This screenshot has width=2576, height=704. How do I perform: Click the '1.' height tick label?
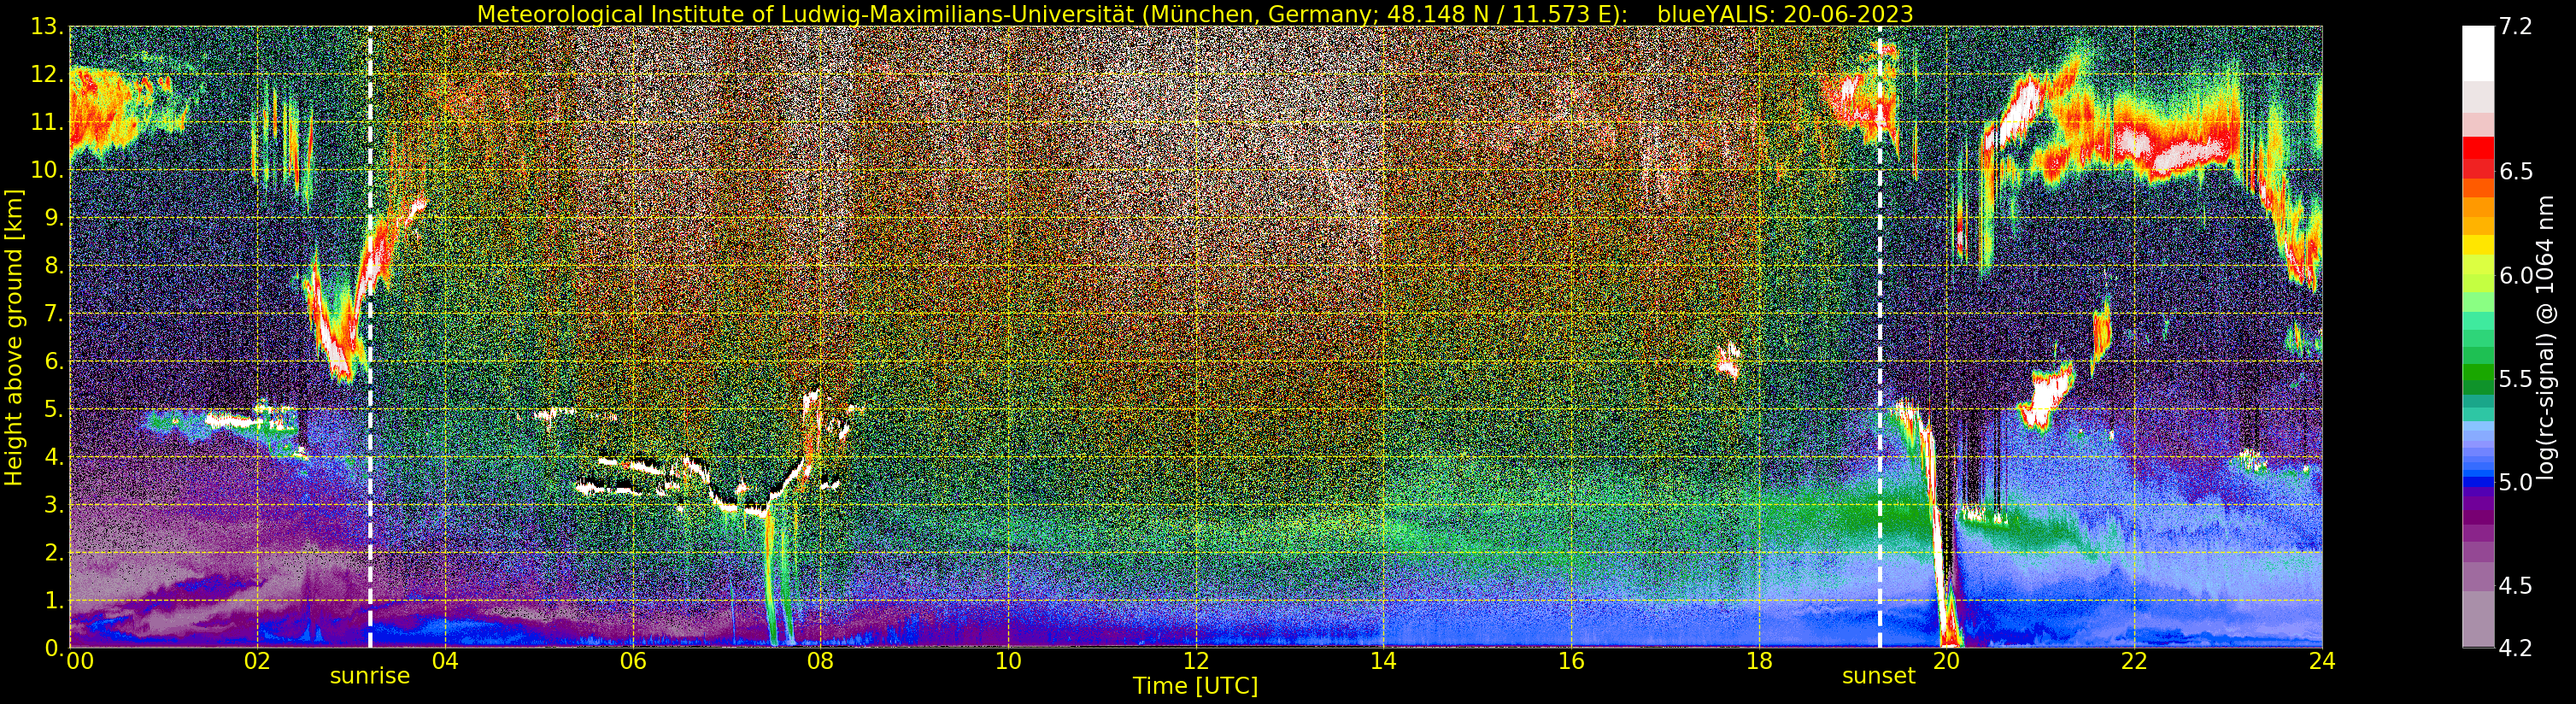(53, 600)
